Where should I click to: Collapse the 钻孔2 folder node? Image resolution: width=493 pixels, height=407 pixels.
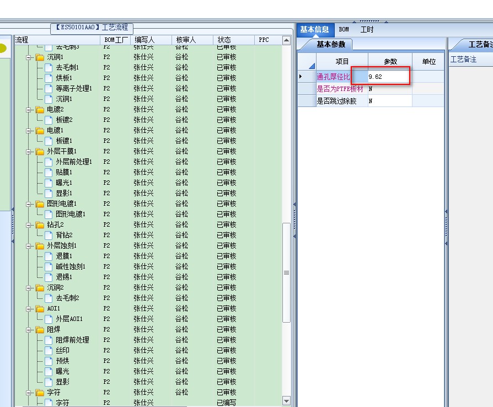(29, 225)
